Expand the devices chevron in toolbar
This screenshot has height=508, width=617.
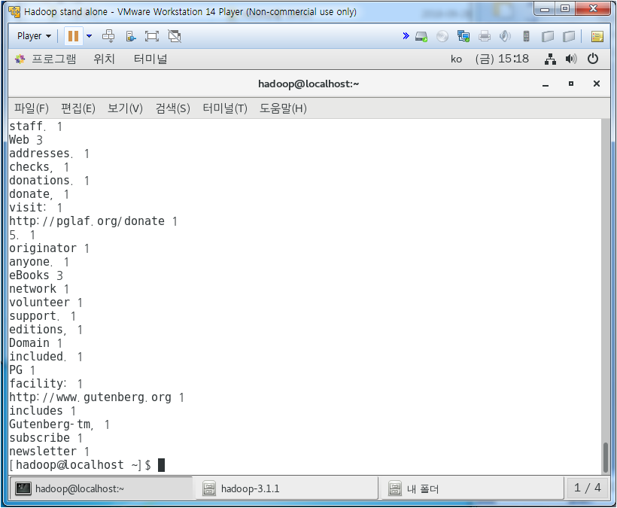click(406, 36)
